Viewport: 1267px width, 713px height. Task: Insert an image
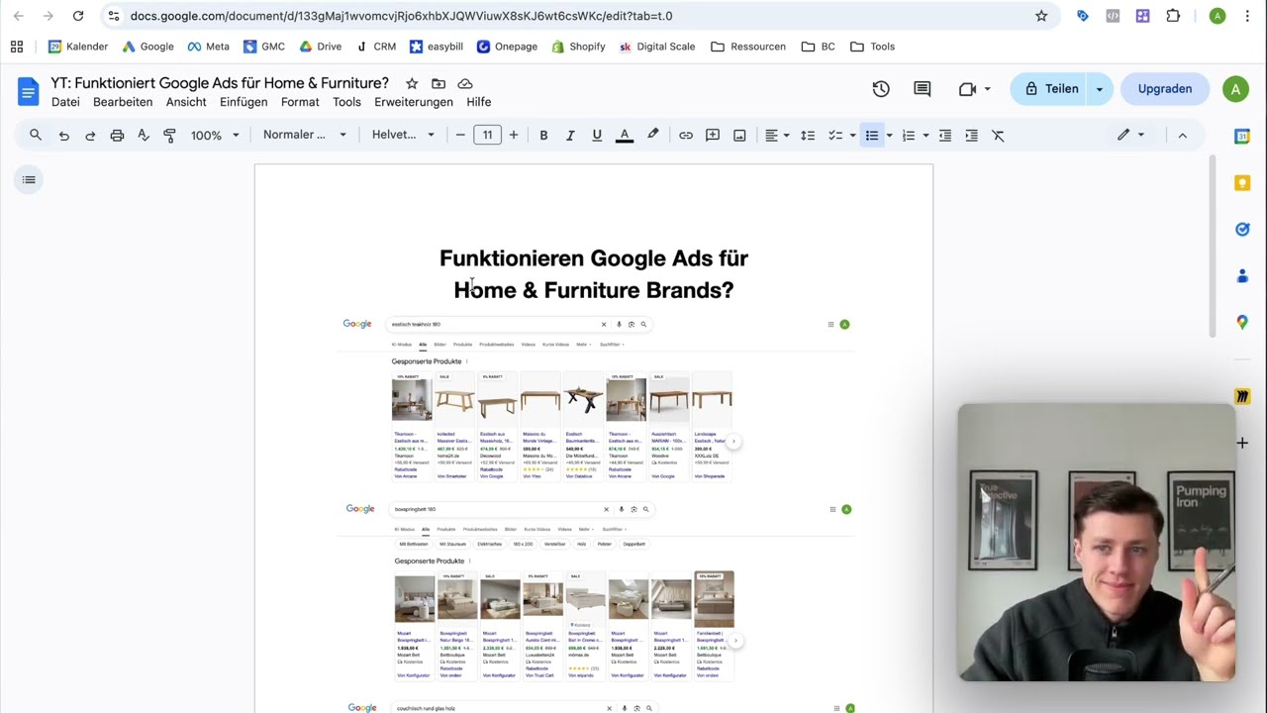(739, 135)
